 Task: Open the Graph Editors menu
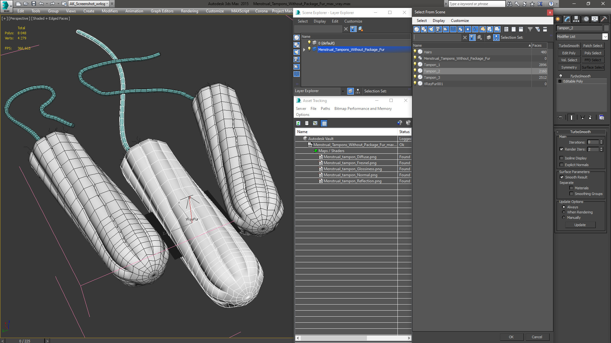[162, 11]
